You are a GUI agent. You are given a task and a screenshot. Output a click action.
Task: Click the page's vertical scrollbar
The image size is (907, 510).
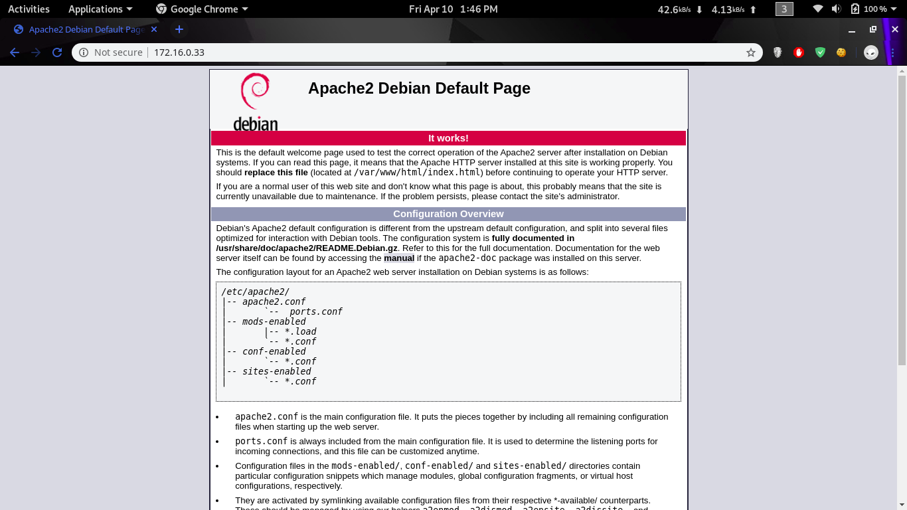coord(902,219)
